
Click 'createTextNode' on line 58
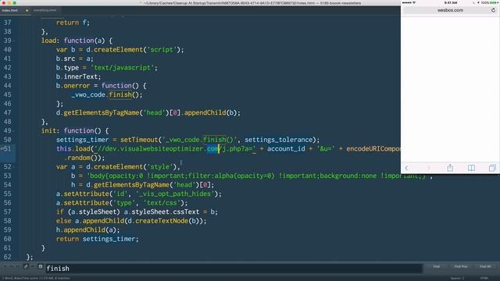point(162,221)
